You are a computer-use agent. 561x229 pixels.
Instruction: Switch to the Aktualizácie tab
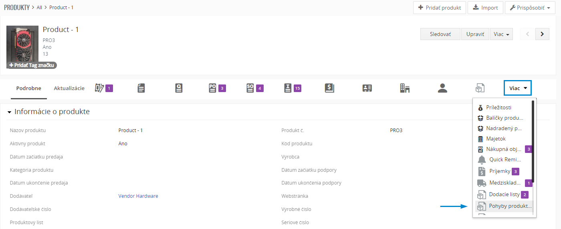69,88
